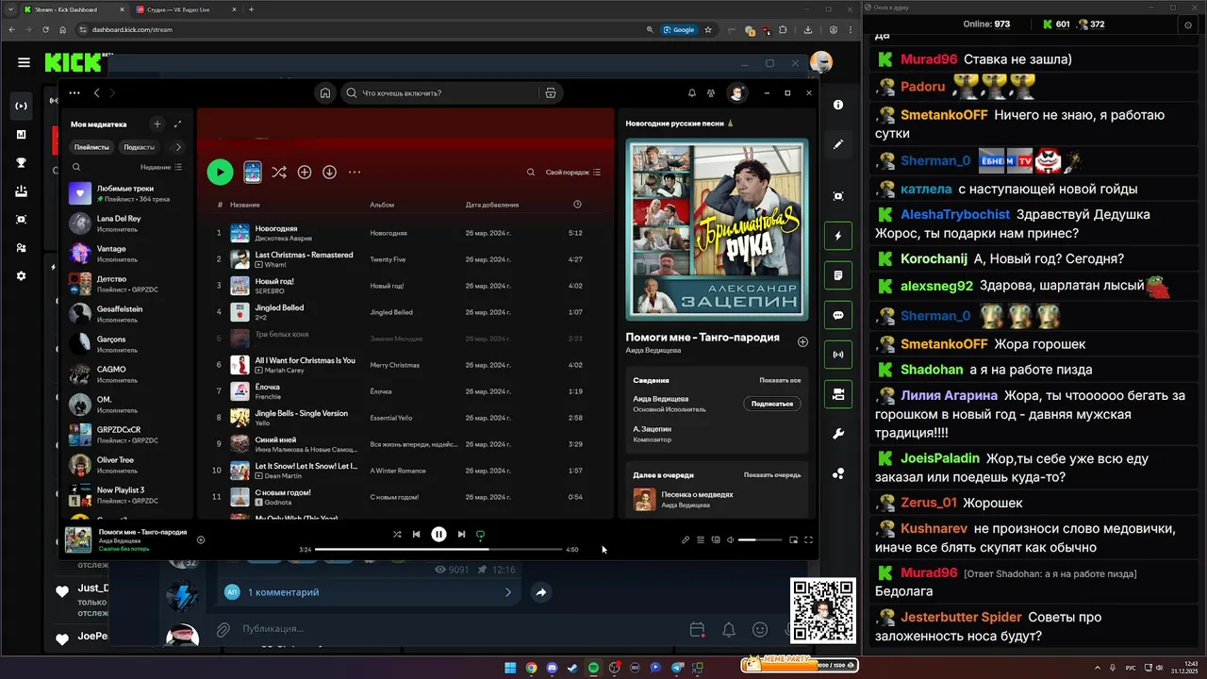Open Spotify notifications bell
Image resolution: width=1207 pixels, height=679 pixels.
coord(692,93)
